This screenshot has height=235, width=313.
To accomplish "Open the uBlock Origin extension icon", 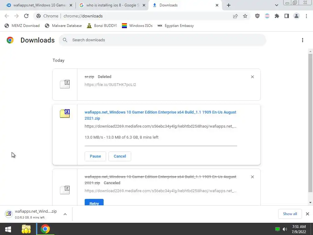I will pyautogui.click(x=257, y=16).
